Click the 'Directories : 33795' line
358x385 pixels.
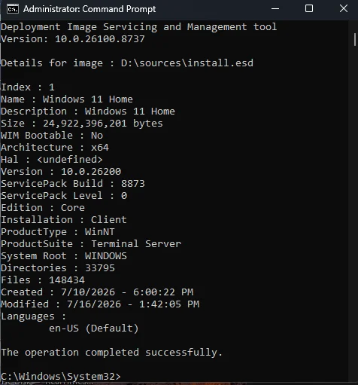pos(58,268)
